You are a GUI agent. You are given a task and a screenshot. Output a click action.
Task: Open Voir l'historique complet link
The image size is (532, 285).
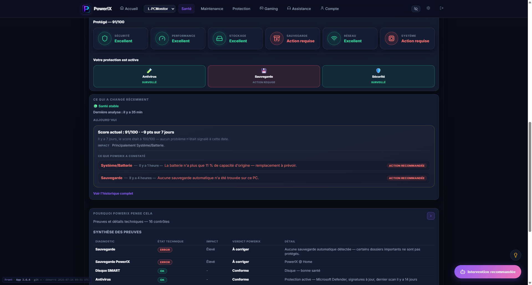113,194
